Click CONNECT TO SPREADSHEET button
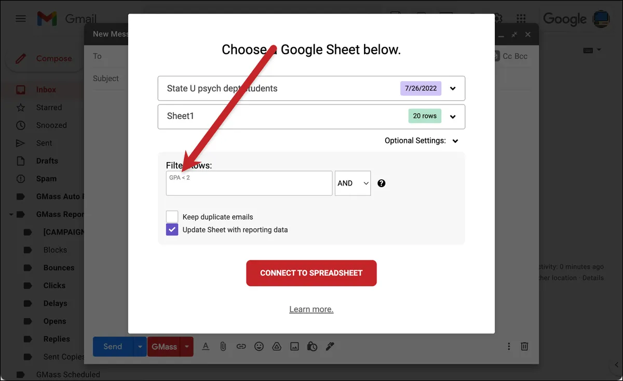The image size is (623, 381). [x=311, y=273]
